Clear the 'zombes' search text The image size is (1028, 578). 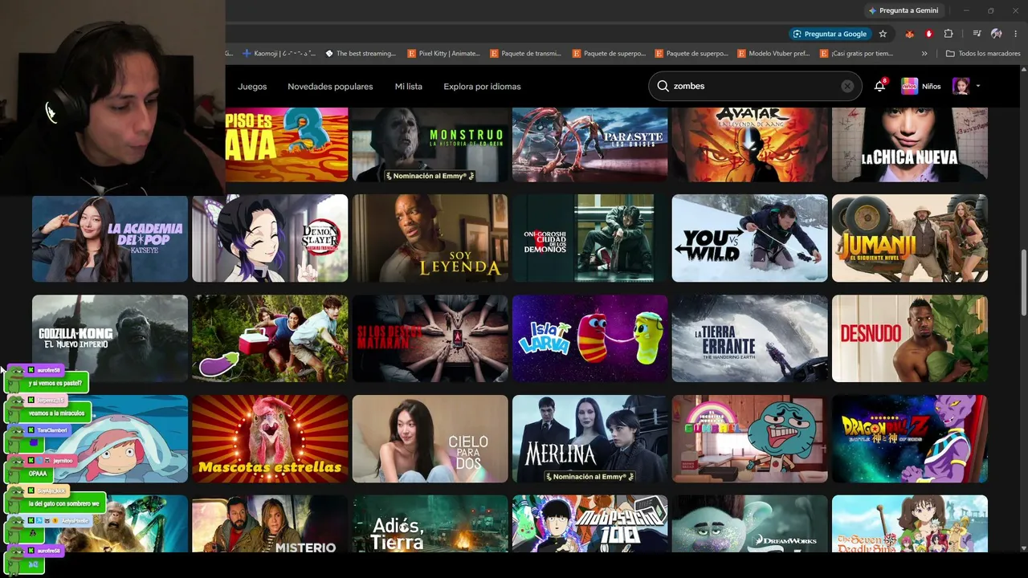coord(847,86)
